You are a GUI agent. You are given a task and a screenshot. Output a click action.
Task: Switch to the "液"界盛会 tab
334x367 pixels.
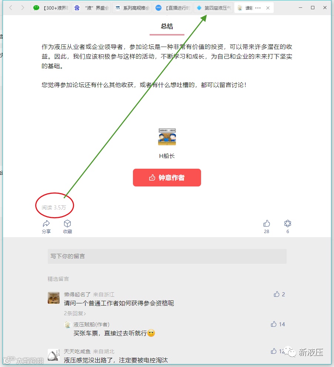point(91,8)
